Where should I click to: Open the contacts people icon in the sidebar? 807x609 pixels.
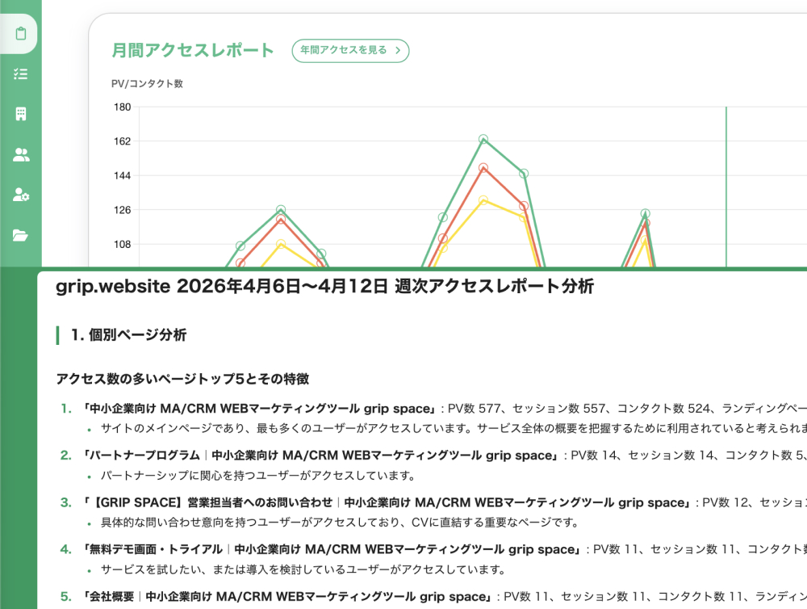[19, 153]
